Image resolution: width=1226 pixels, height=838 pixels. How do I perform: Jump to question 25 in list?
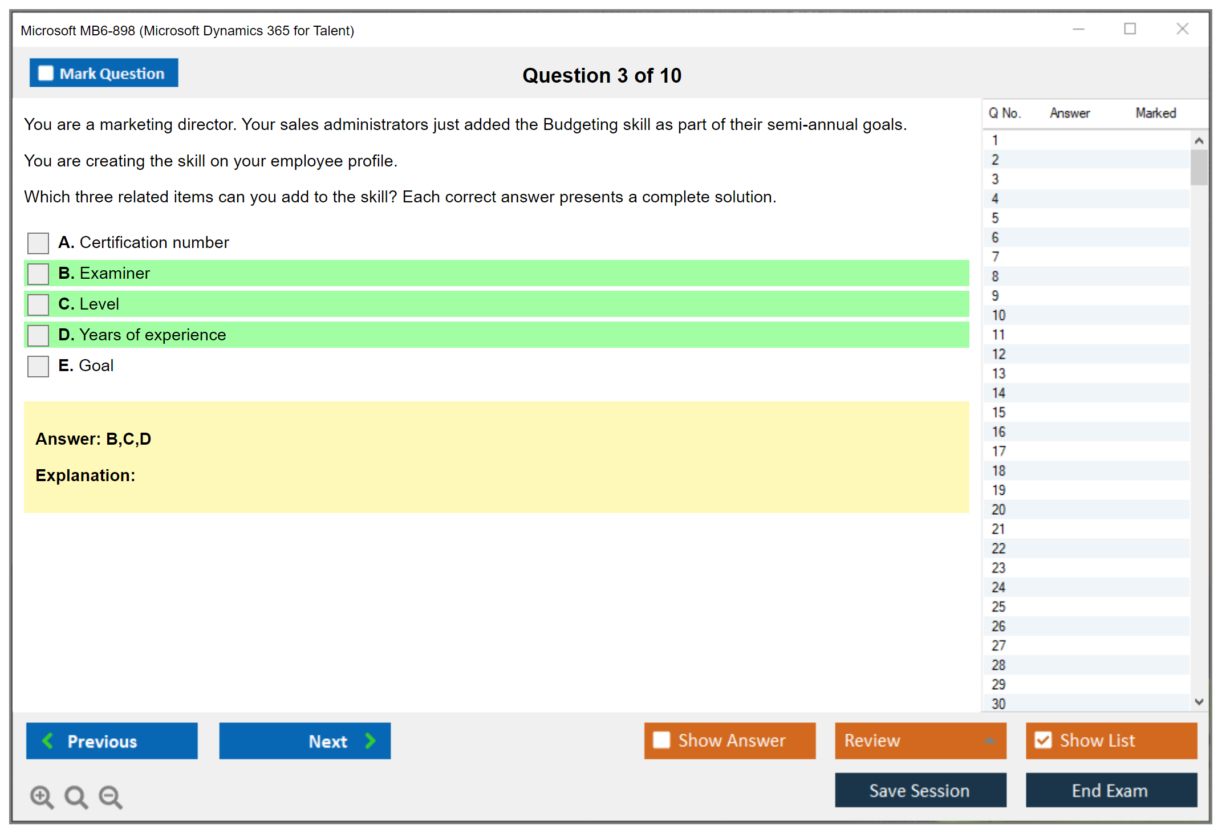[x=999, y=607]
